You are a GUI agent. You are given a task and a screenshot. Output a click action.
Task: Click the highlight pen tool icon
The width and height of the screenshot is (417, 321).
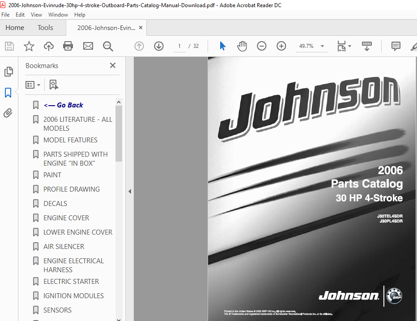(413, 47)
